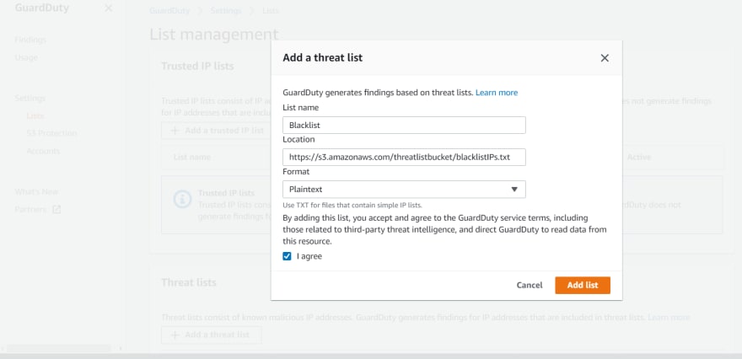742x359 pixels.
Task: Click the Add a threat list button
Action: coord(211,335)
